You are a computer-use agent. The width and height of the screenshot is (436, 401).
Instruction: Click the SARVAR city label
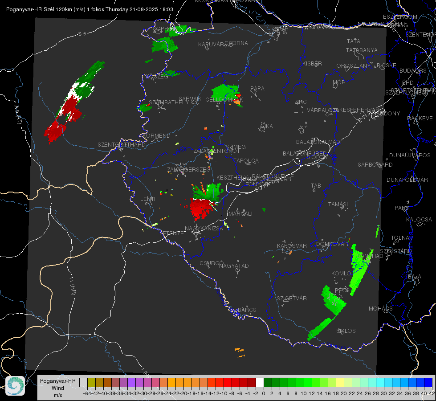tap(190, 99)
